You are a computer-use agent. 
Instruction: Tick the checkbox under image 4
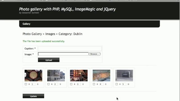pos(94,84)
